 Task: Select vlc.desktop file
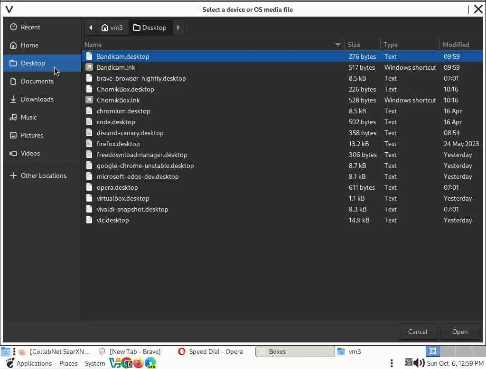pos(283,220)
